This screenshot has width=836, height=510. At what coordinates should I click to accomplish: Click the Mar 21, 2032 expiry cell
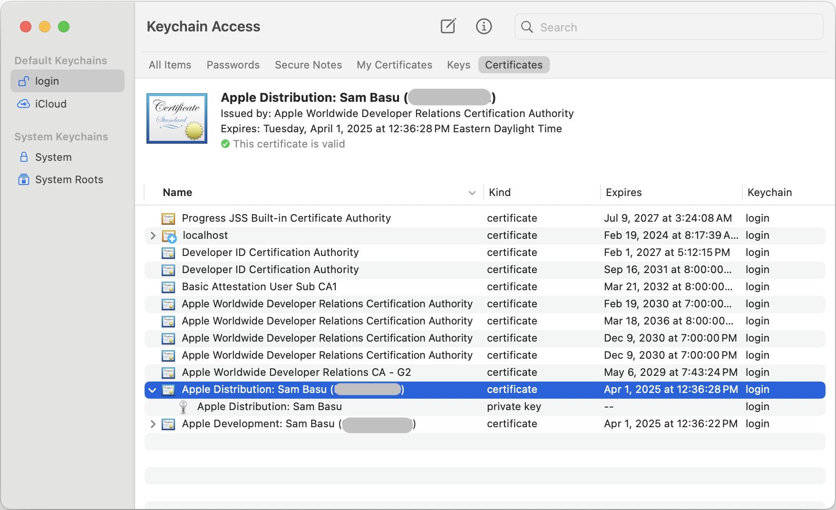coord(668,287)
